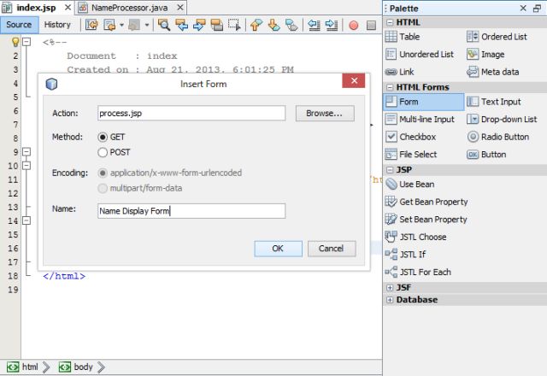
Task: Close the Palette panel
Action: [523, 8]
